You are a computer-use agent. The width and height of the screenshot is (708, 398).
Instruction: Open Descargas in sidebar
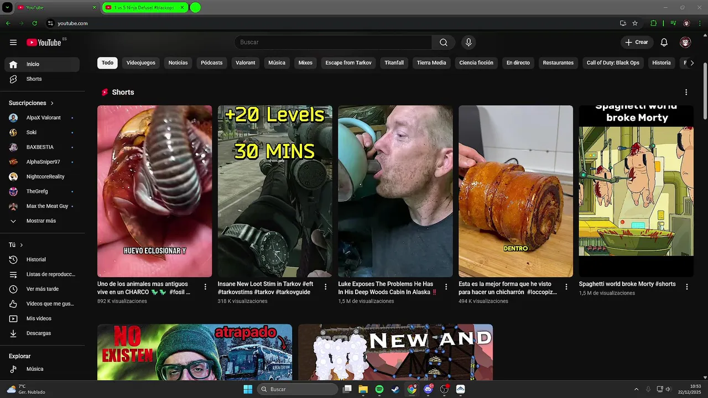click(42, 333)
